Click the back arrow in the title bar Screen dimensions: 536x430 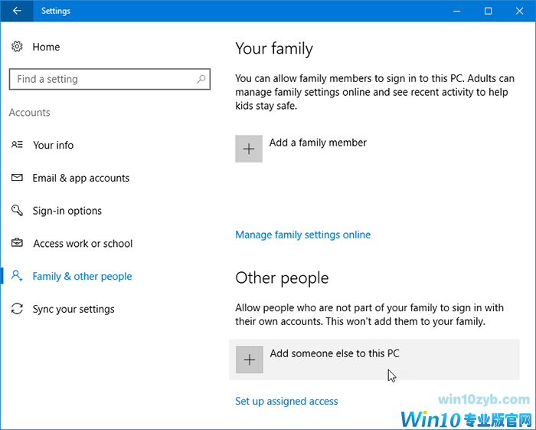tap(17, 11)
